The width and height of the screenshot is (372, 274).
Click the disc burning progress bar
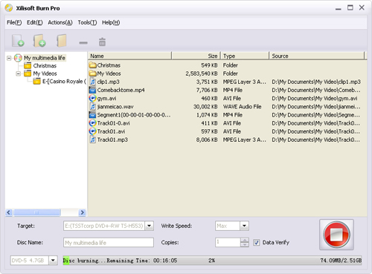point(212,261)
